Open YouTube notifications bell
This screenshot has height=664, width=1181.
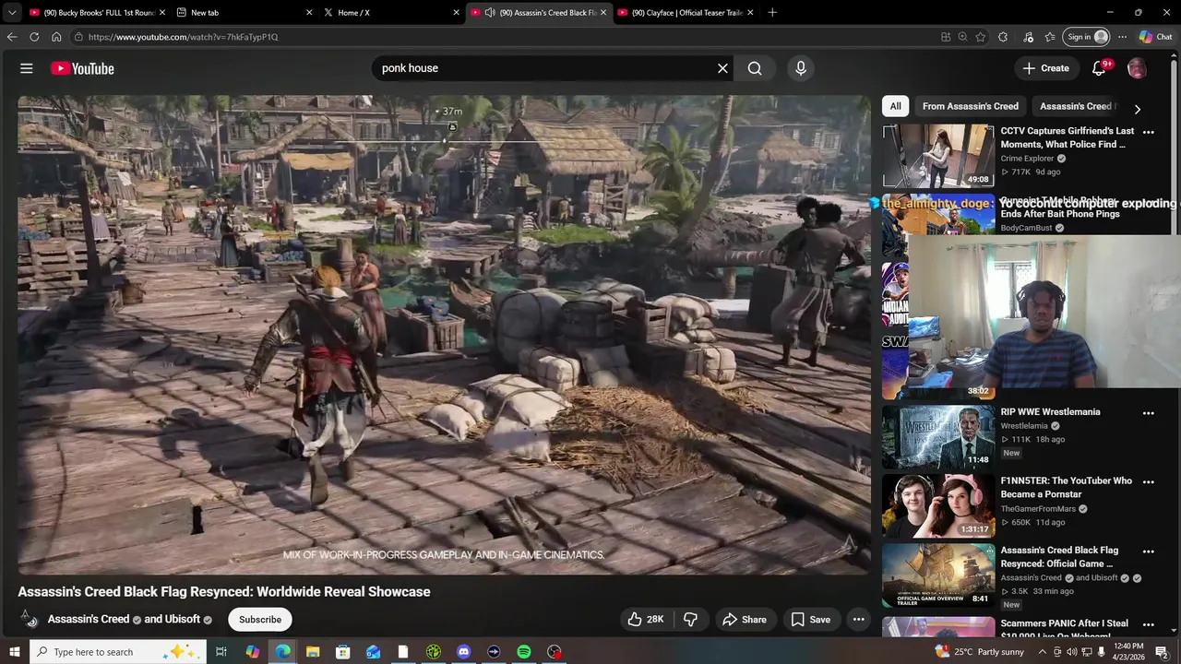coord(1099,68)
